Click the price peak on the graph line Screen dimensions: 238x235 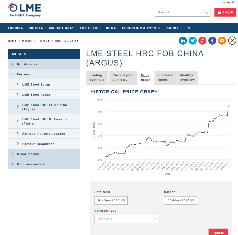point(229,106)
